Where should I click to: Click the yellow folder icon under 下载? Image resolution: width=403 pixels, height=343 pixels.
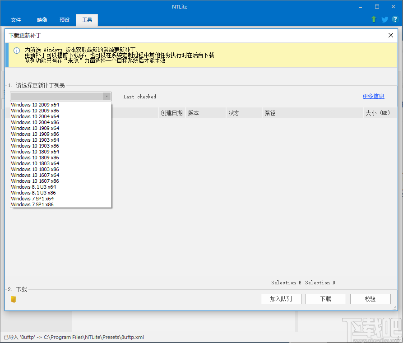coord(14,299)
